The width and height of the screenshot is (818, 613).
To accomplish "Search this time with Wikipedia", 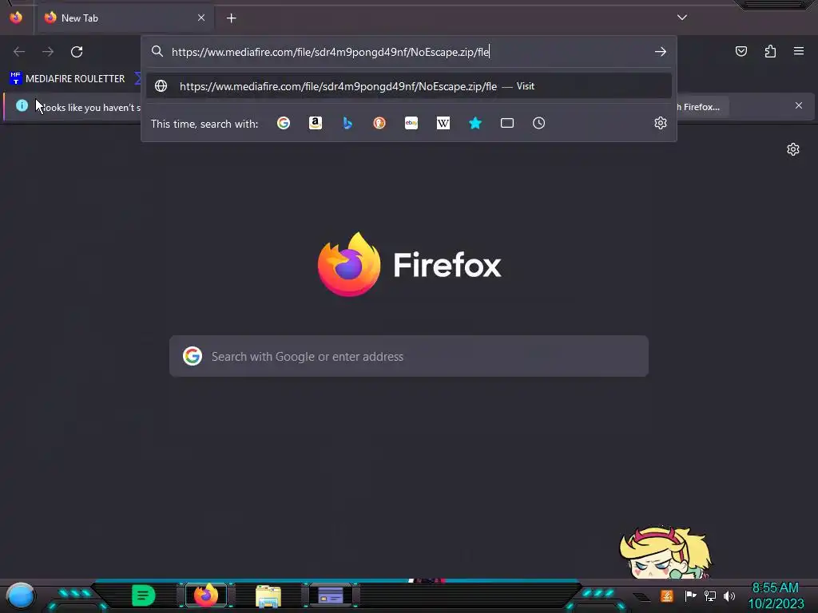I will click(x=443, y=123).
